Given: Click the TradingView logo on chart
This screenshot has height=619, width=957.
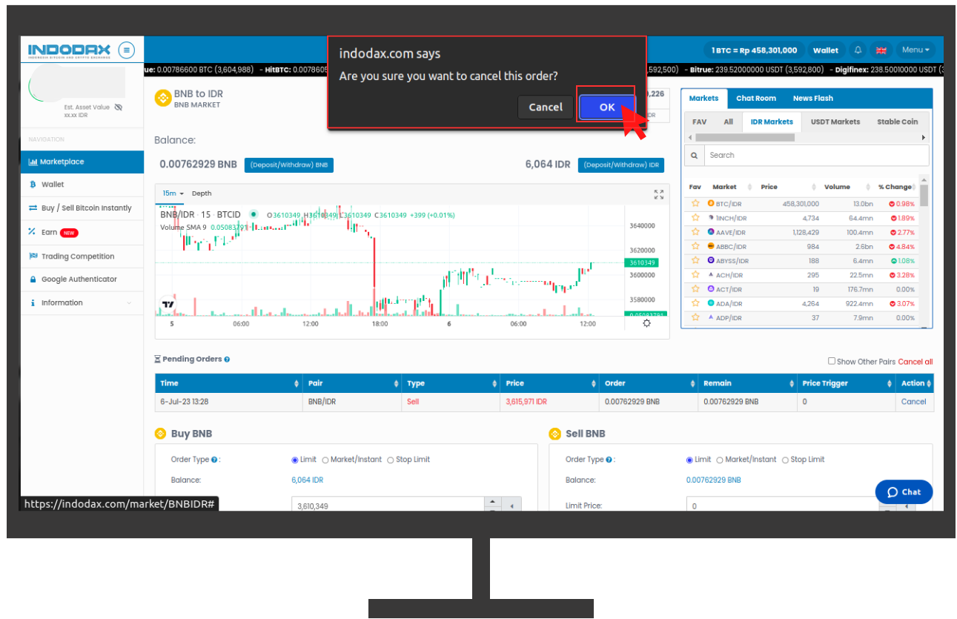Looking at the screenshot, I should (168, 303).
